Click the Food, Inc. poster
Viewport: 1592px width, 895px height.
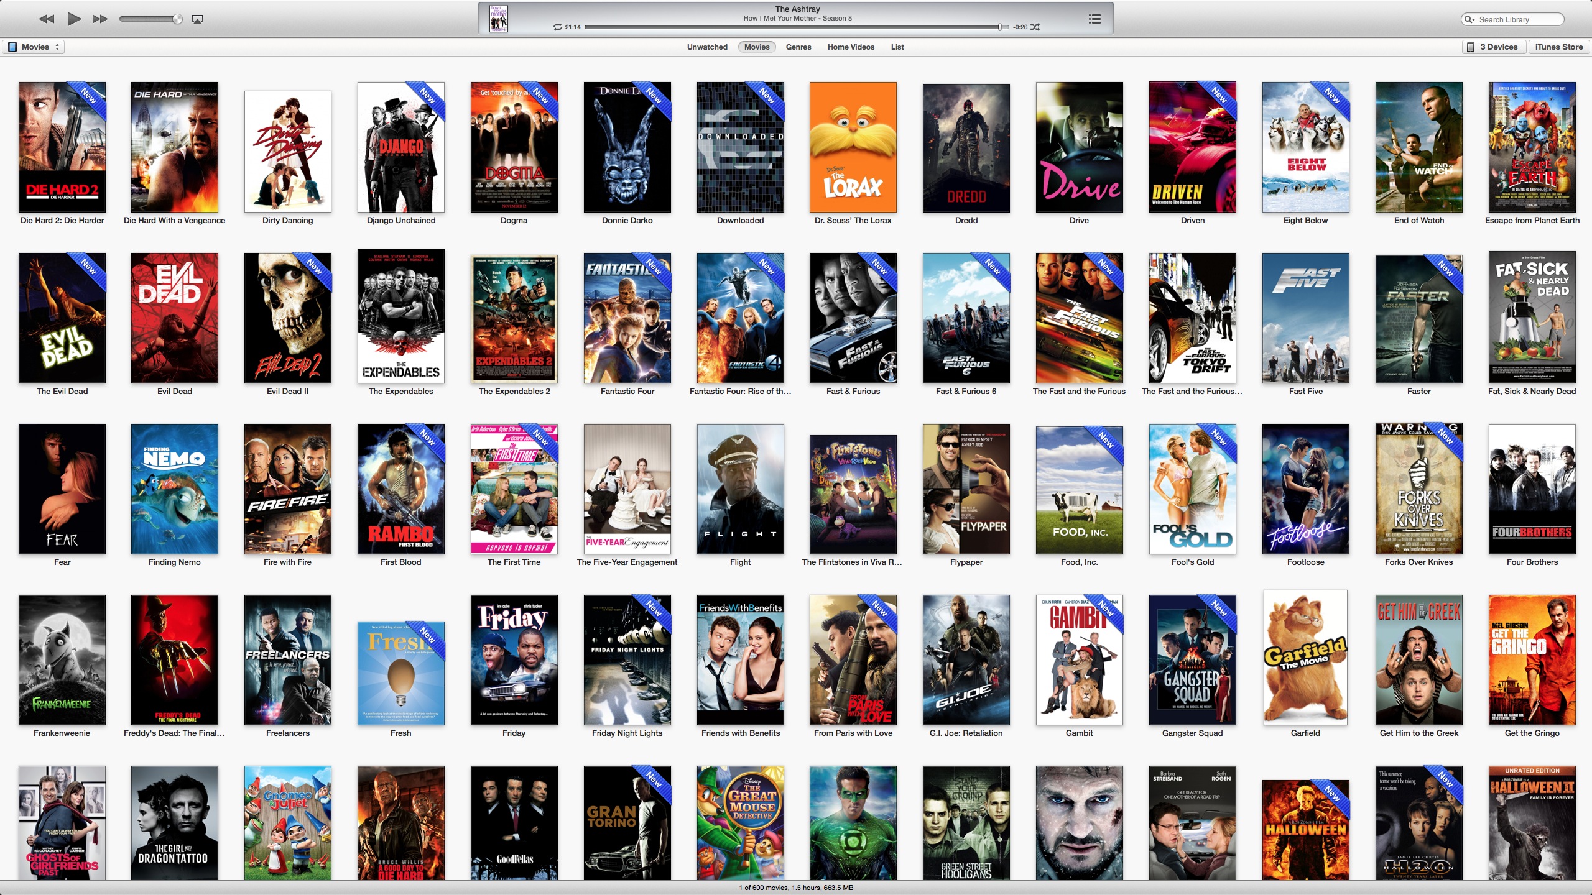point(1080,490)
